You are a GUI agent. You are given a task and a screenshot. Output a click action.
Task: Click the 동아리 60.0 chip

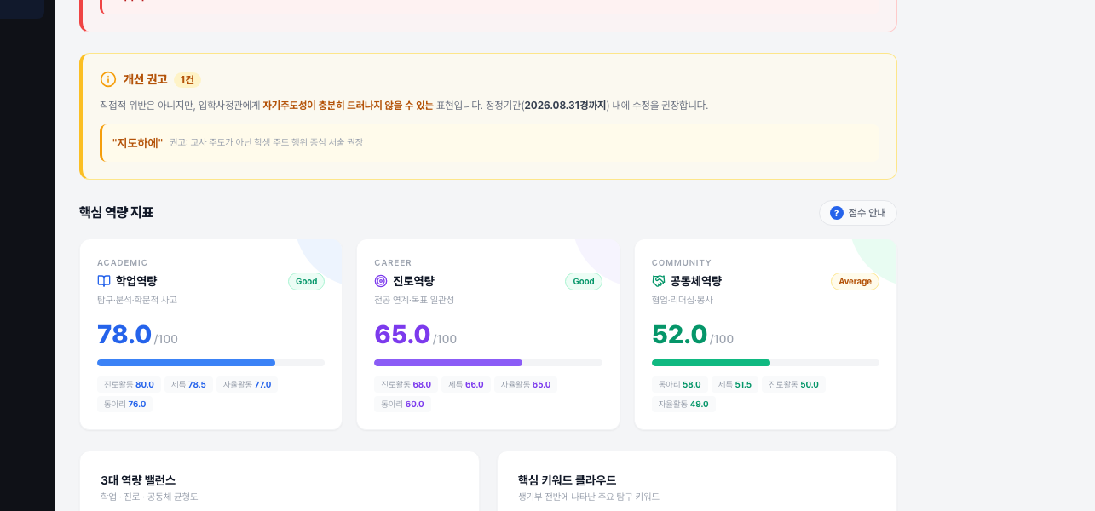[x=402, y=405]
